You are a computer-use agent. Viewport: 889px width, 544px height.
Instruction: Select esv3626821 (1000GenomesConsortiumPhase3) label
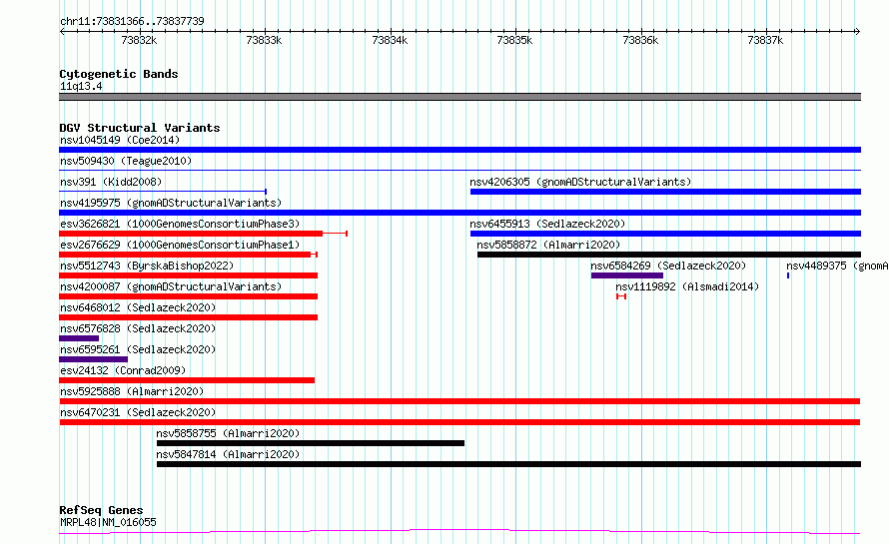click(180, 224)
